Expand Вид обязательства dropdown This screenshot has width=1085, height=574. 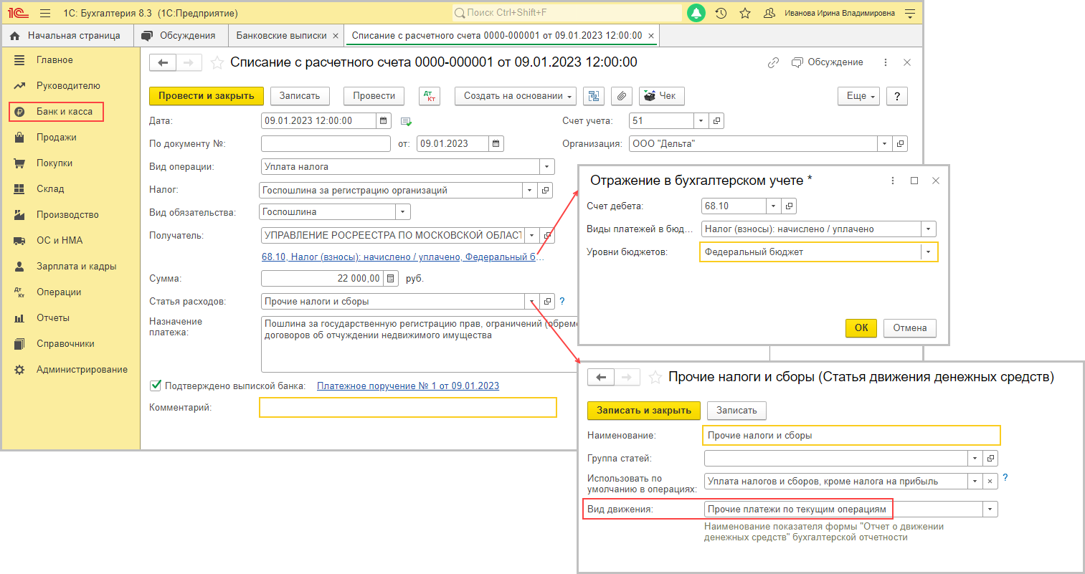(403, 212)
